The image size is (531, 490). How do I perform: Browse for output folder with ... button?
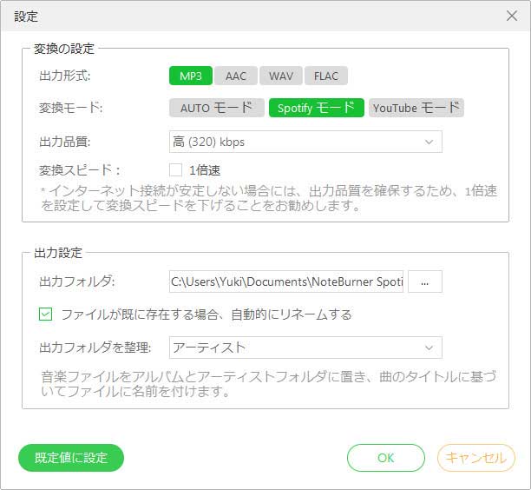coord(424,281)
